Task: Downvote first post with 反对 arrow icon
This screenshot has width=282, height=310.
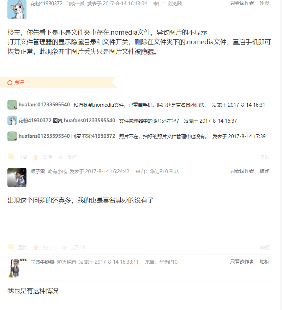Action: (x=60, y=157)
